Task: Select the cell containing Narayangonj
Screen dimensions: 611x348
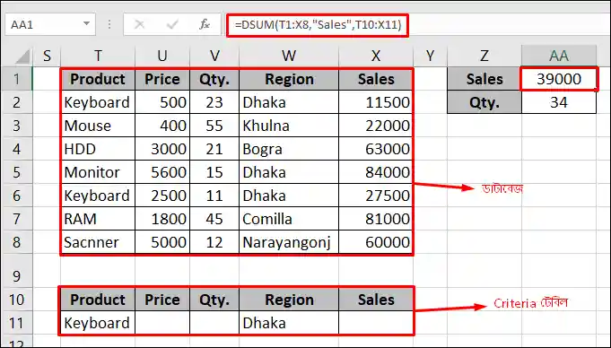Action: 289,242
